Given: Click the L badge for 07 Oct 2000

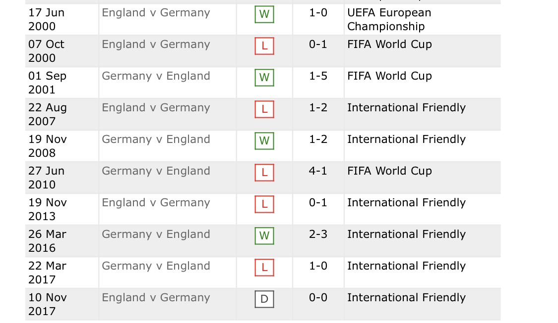Looking at the screenshot, I should (264, 46).
